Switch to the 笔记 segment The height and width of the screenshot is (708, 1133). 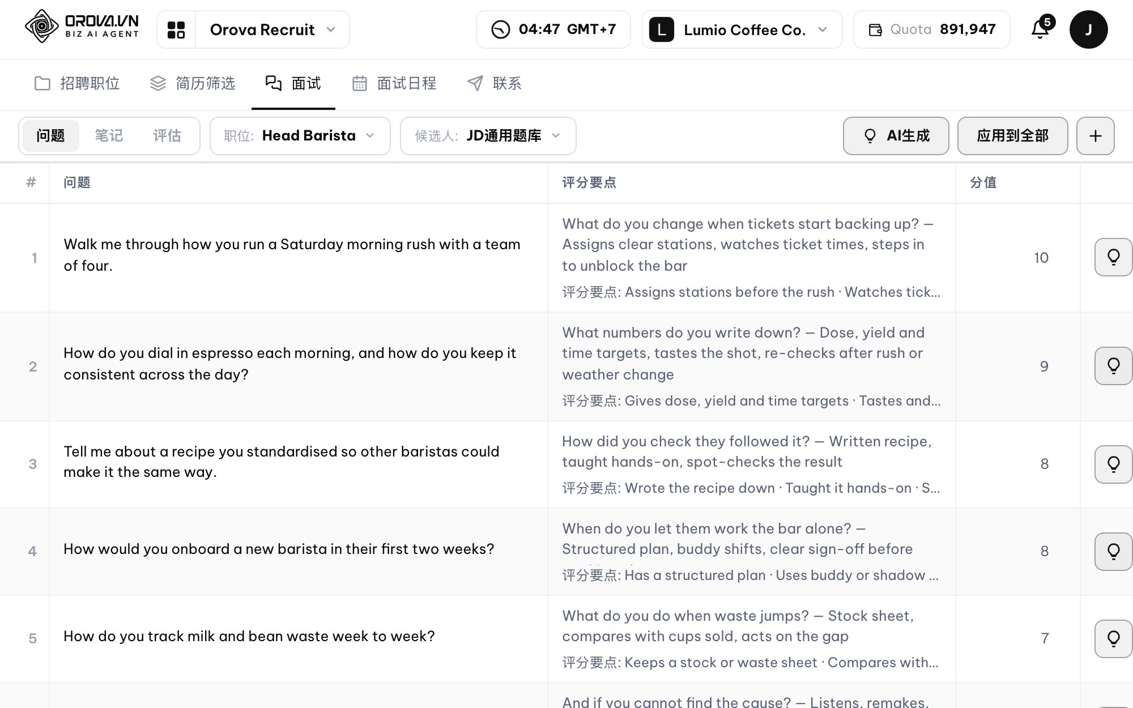pos(108,136)
